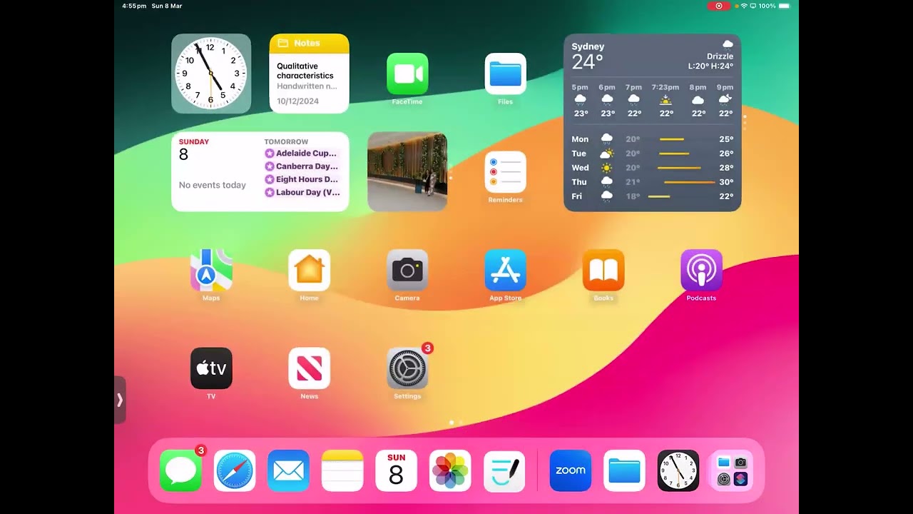Expand the side slide-over arrow handle
The image size is (913, 514).
[120, 400]
